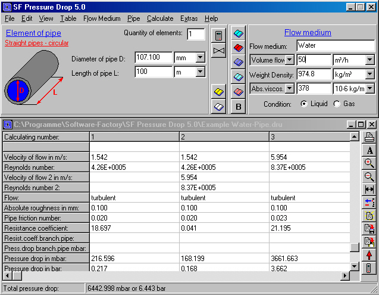Click the yellow book icon
This screenshot has width=379, height=295.
(218, 92)
